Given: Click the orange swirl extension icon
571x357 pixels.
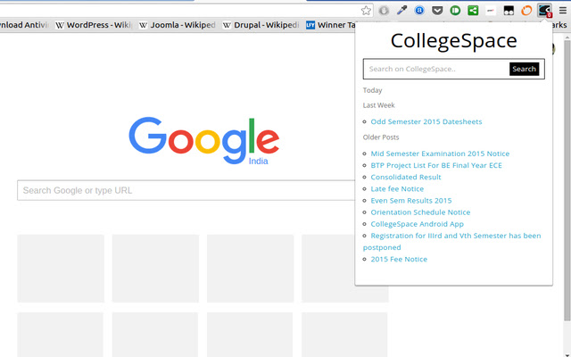Looking at the screenshot, I should 526,11.
